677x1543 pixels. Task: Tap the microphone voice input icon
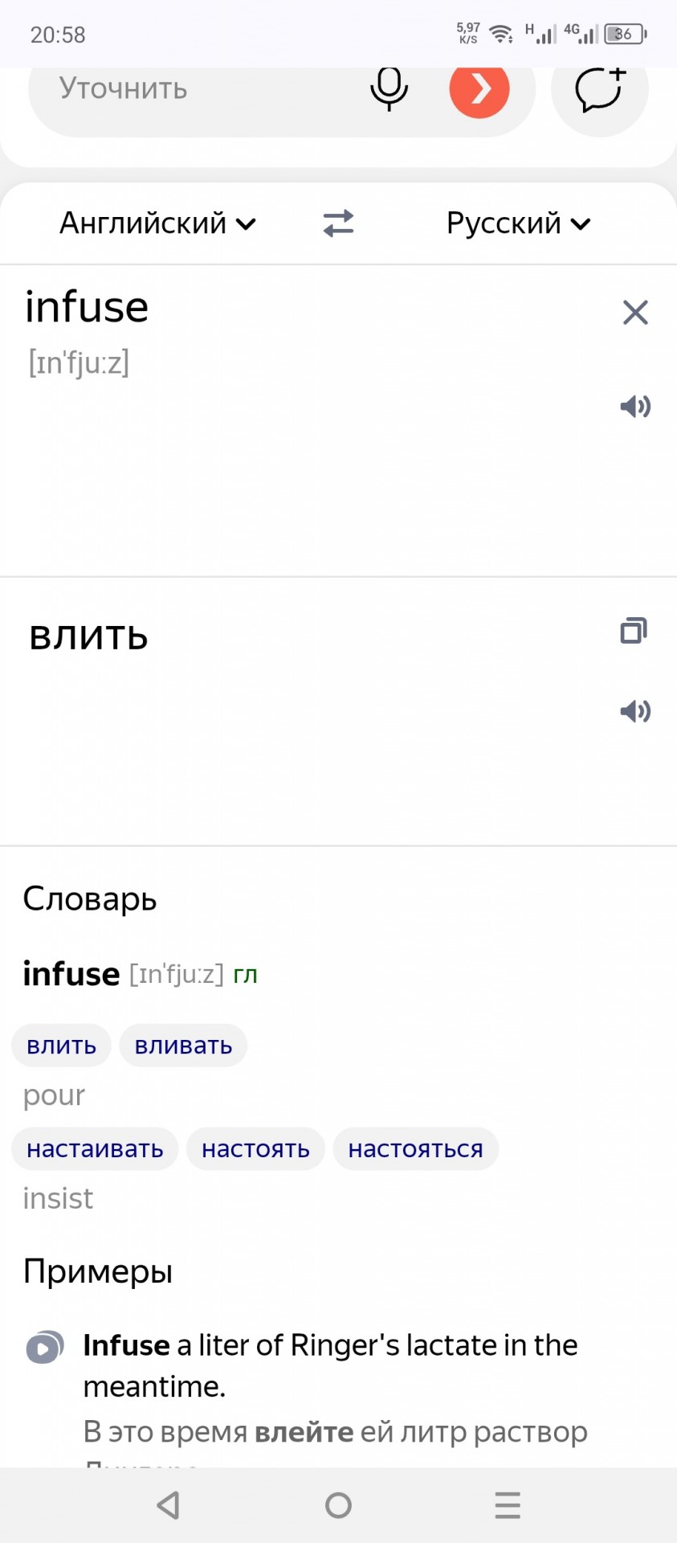click(x=389, y=88)
